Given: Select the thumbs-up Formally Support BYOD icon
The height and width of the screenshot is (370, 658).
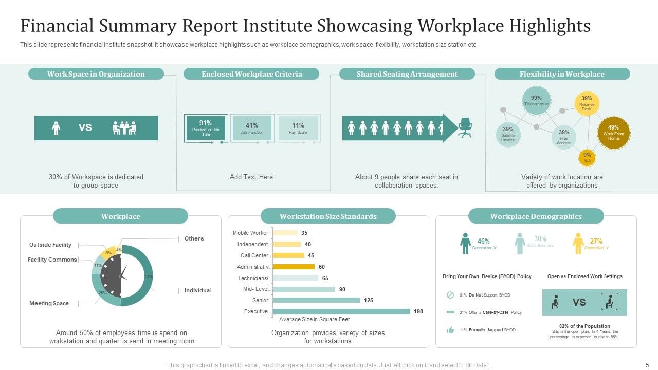Looking at the screenshot, I should [450, 330].
